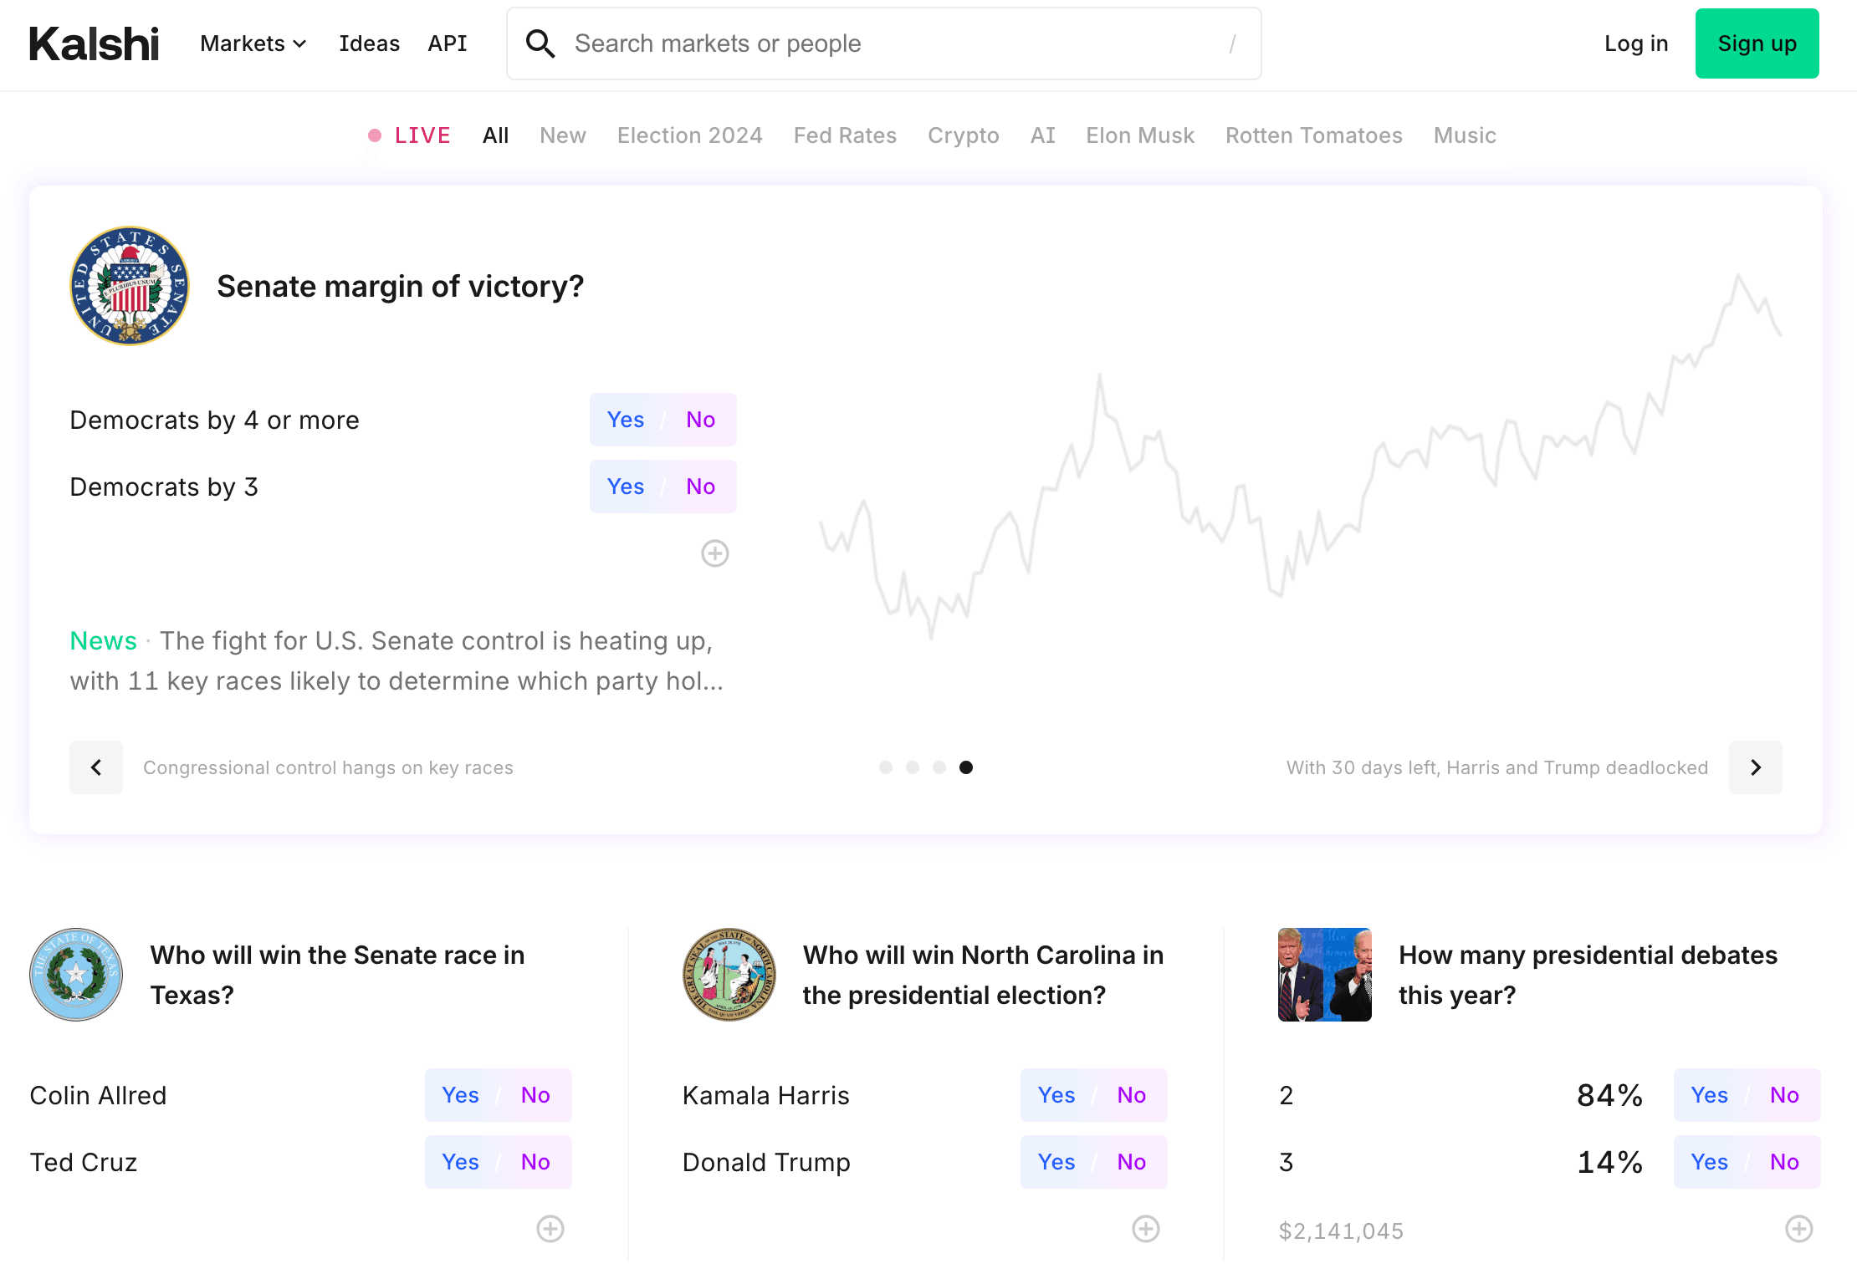
Task: Click the Log in link
Action: pos(1637,43)
